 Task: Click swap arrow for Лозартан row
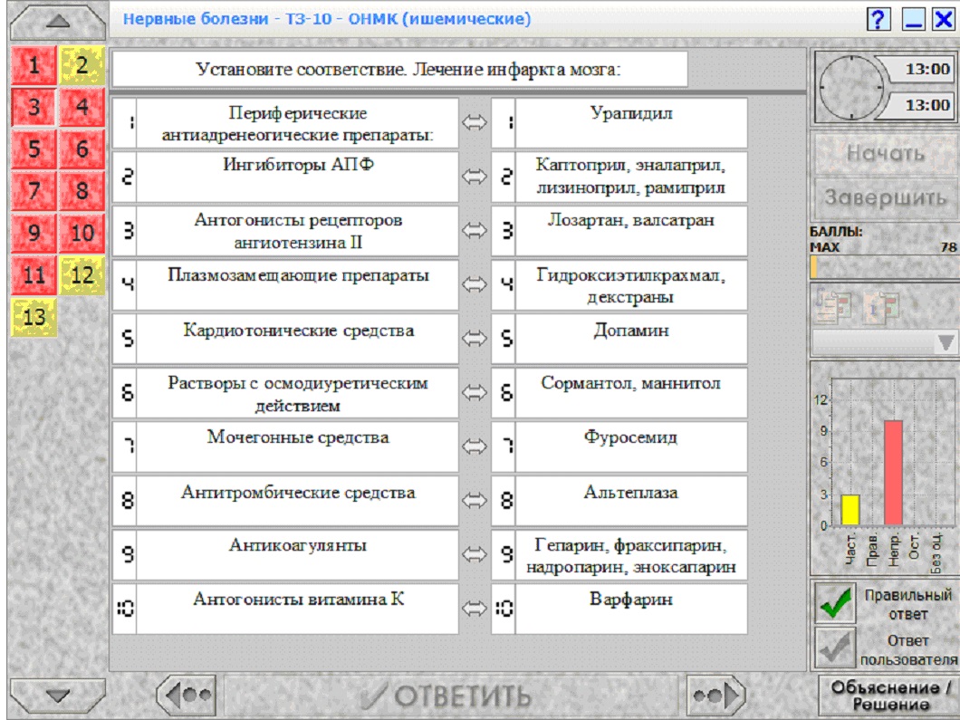(x=474, y=231)
